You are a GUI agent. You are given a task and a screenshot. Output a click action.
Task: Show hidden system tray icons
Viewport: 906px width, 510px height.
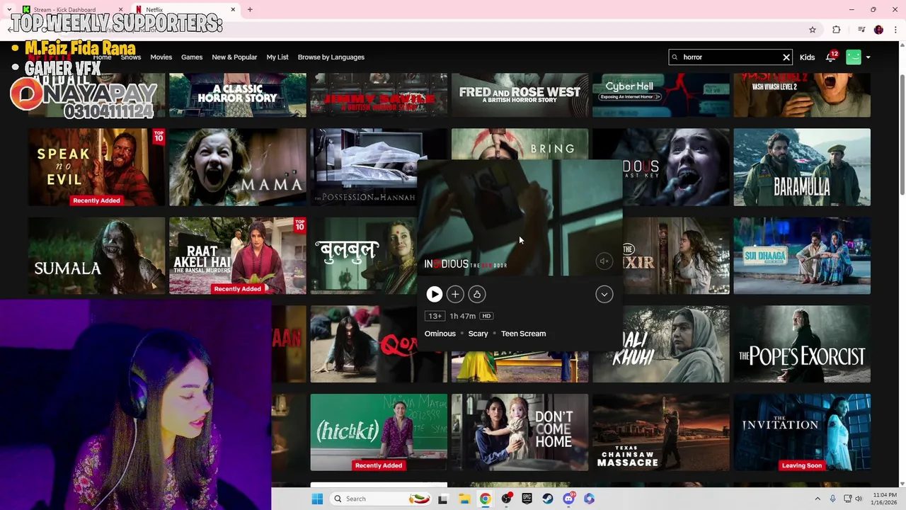818,499
